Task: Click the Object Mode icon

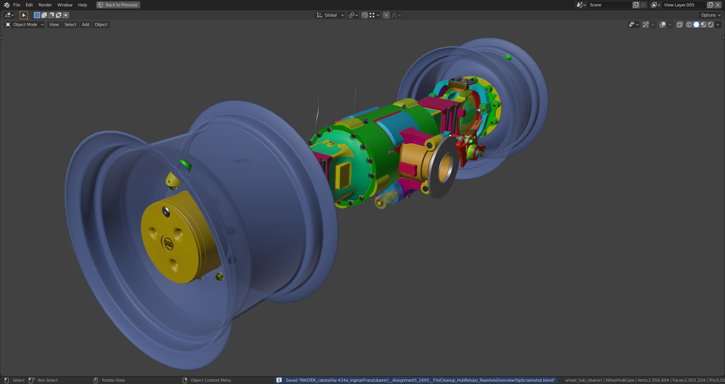Action: point(8,25)
